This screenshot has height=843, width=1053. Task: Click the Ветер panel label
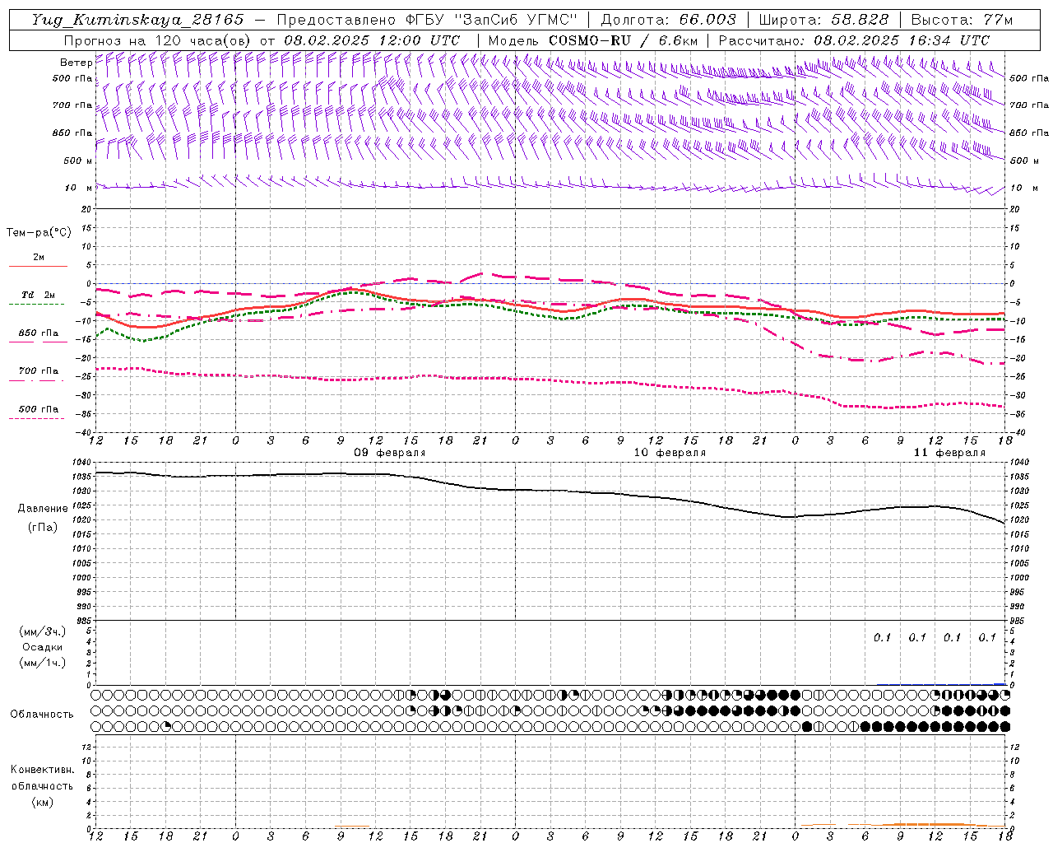pos(76,63)
